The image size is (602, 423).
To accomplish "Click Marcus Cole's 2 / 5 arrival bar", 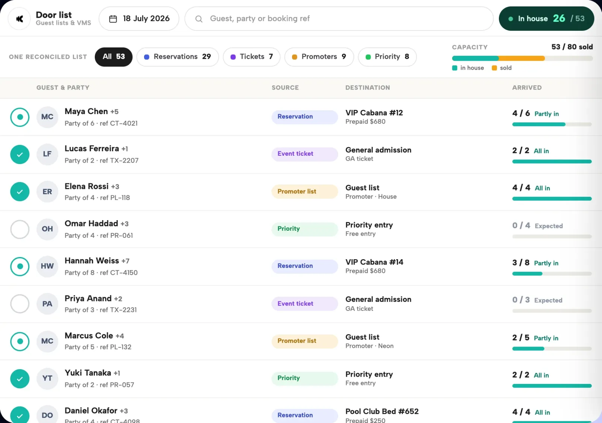I will coord(552,348).
